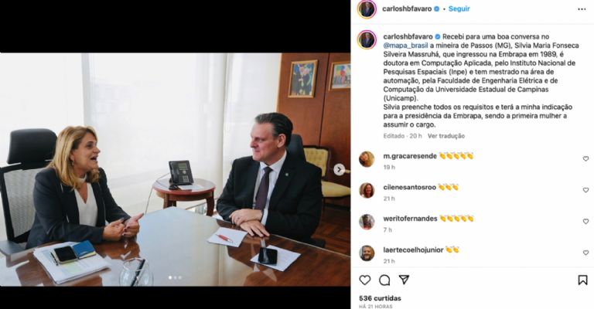This screenshot has width=594, height=309.
Task: Open comments with the speech bubble icon
Action: 384,280
